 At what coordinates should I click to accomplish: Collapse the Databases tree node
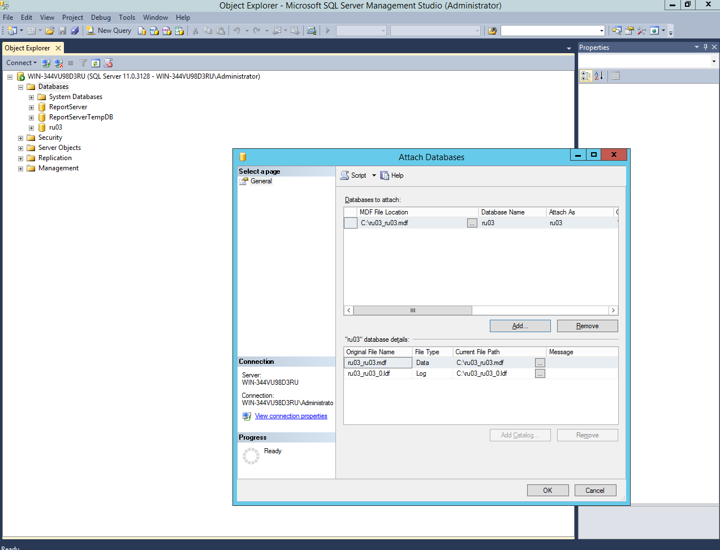point(21,87)
